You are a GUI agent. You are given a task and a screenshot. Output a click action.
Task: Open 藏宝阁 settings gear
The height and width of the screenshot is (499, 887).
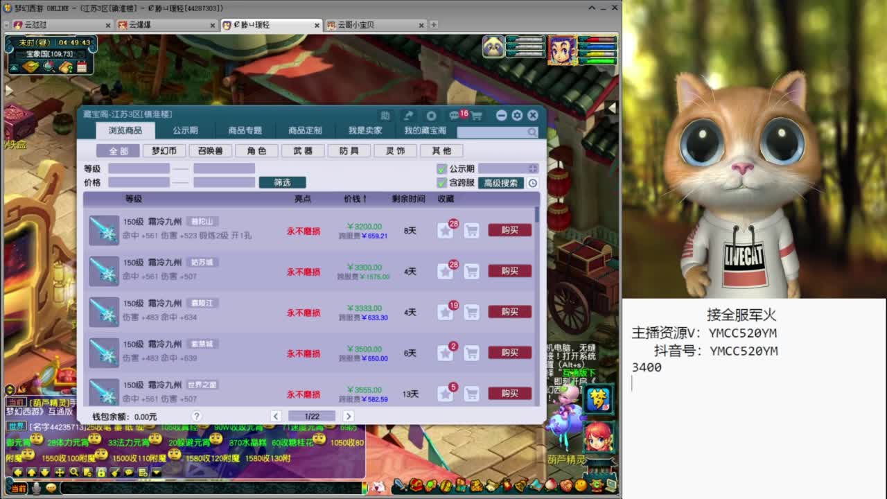517,116
